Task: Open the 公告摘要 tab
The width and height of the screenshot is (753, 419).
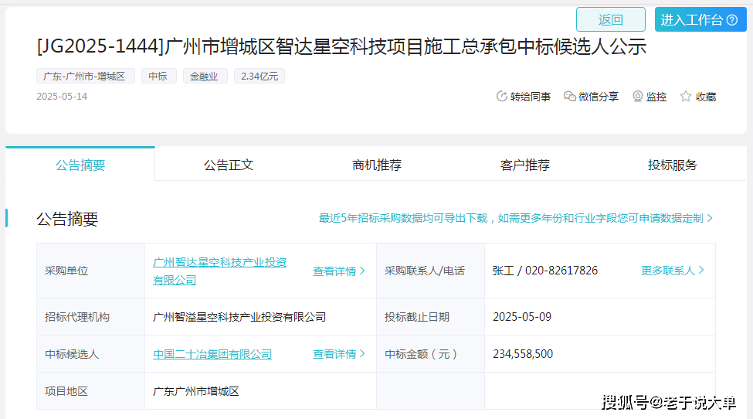Action: click(80, 165)
